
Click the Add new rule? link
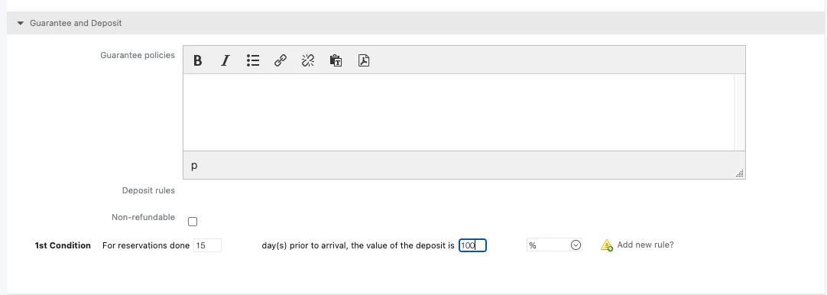click(645, 245)
